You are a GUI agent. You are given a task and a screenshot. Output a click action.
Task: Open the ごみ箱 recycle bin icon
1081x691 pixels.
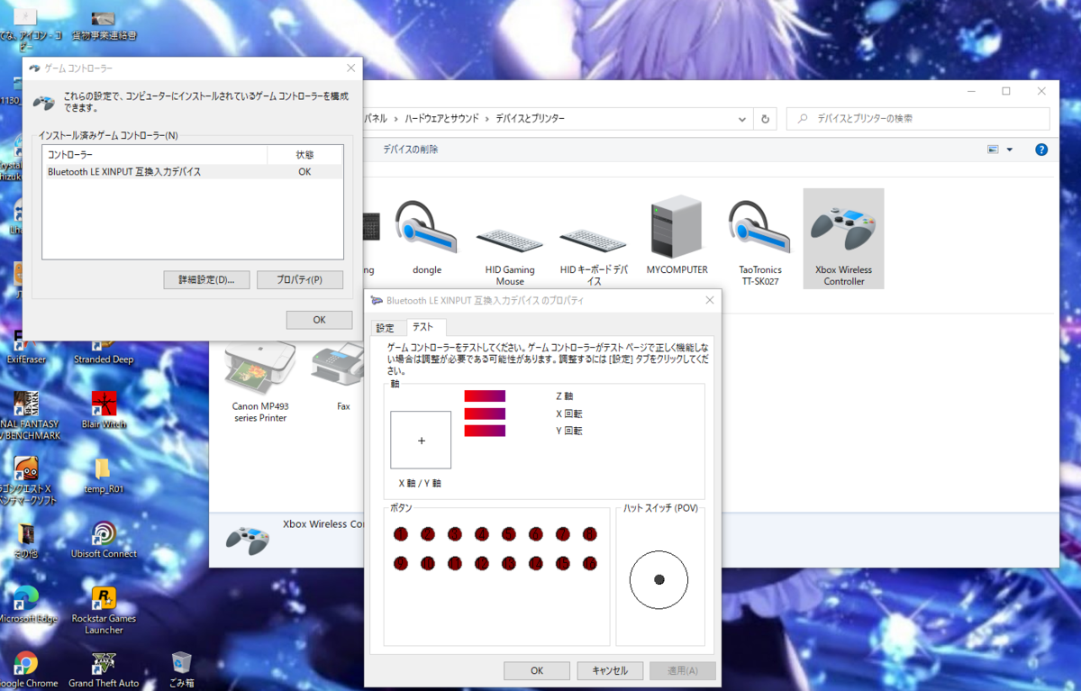click(182, 669)
